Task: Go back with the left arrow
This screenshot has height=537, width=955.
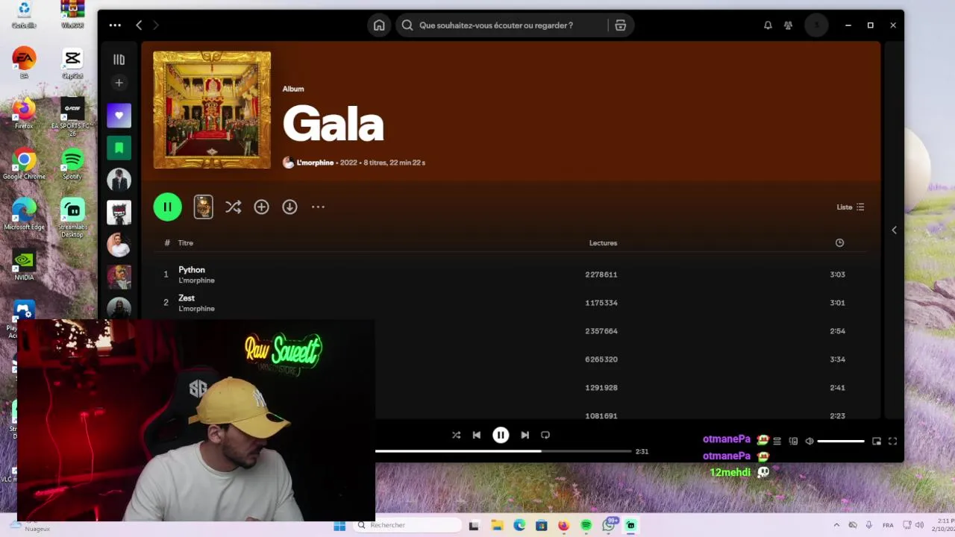Action: (x=139, y=25)
